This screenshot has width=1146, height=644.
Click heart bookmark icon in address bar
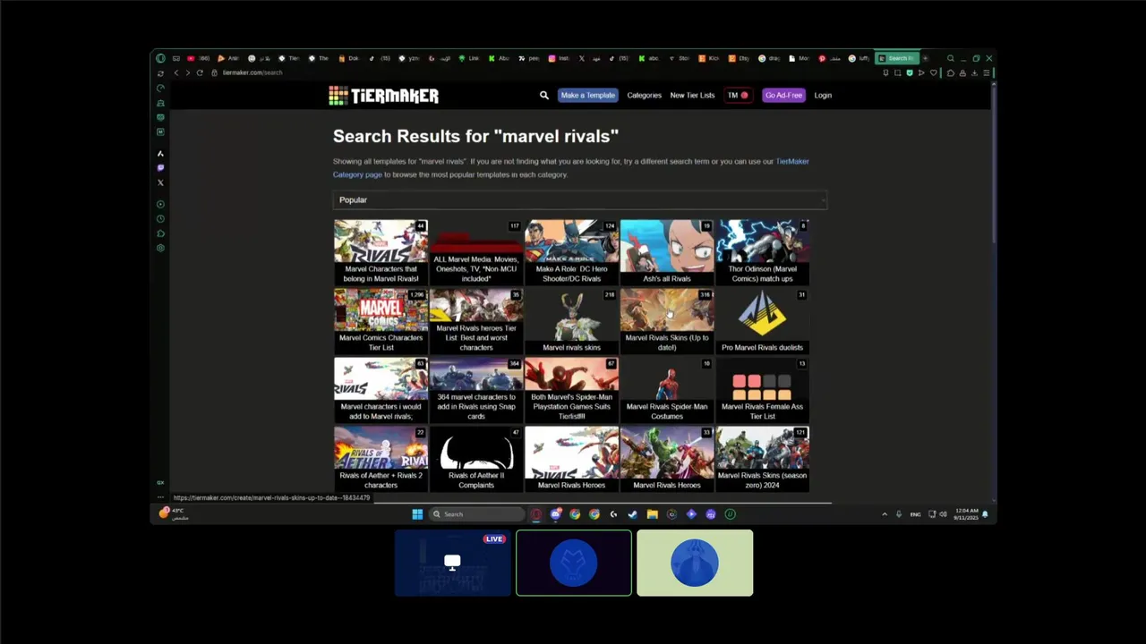click(934, 72)
